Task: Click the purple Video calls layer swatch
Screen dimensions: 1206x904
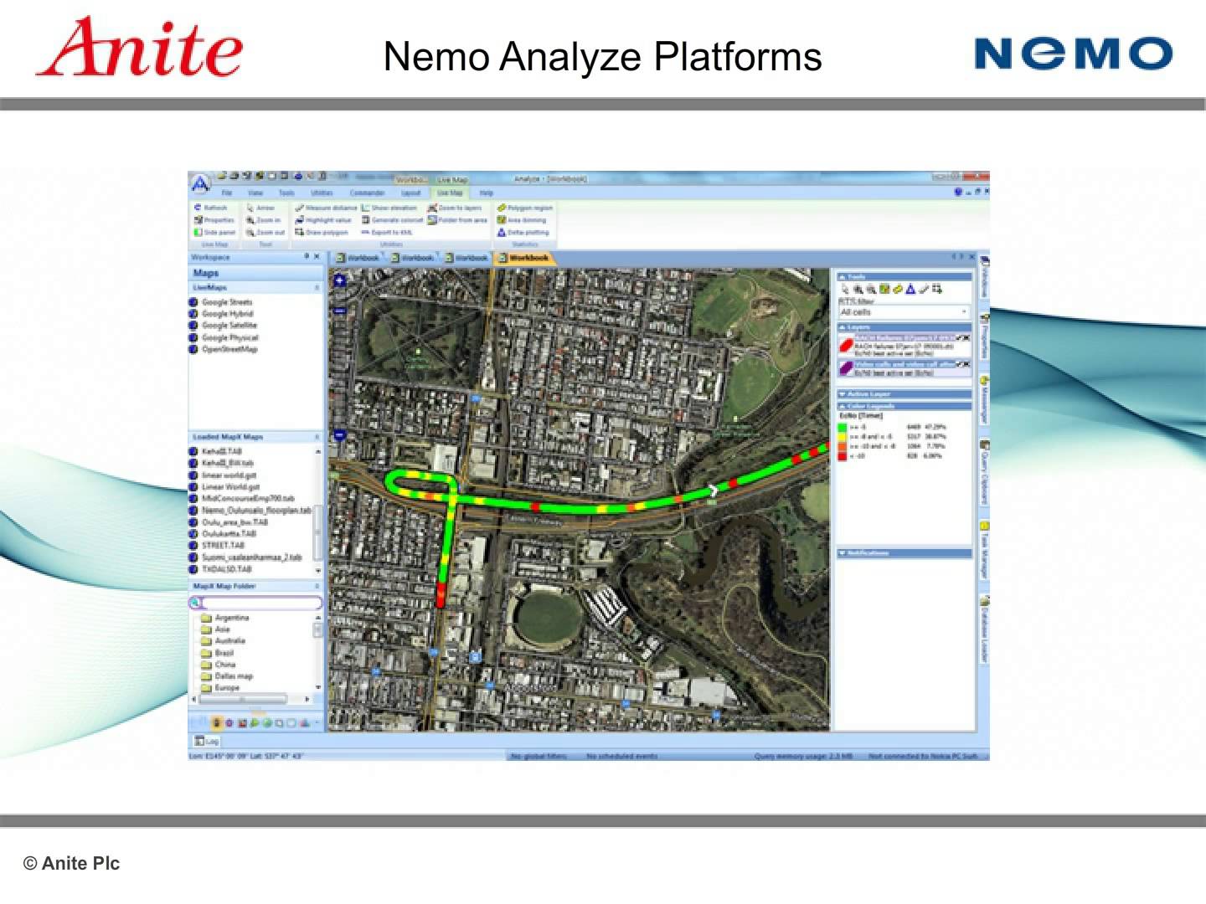Action: click(x=846, y=369)
